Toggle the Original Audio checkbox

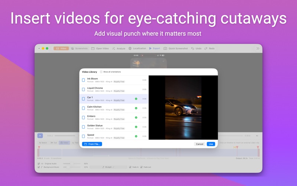[39, 163]
